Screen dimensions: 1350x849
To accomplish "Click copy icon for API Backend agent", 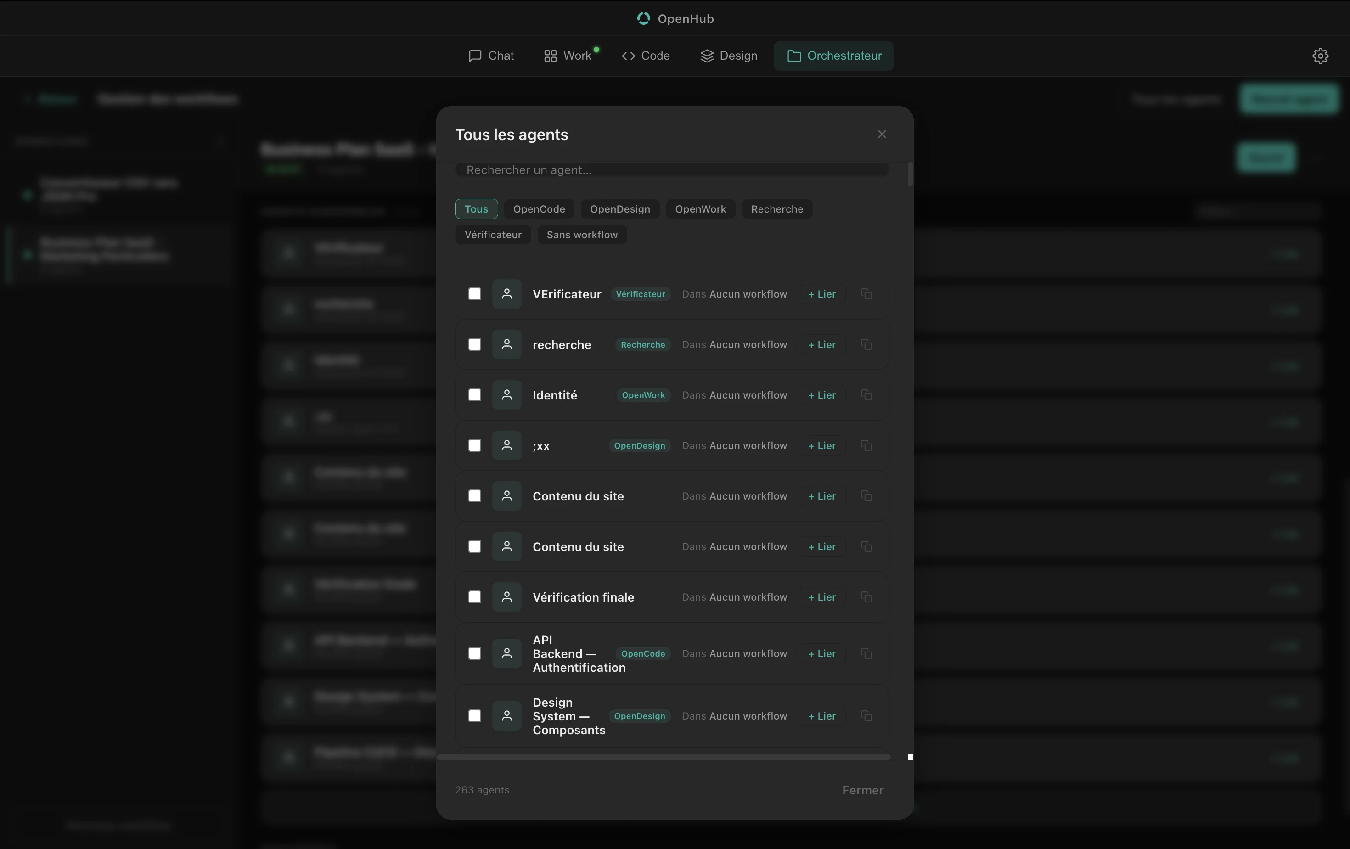I will (x=866, y=653).
